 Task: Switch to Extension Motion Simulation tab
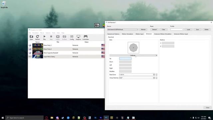tap(163, 34)
